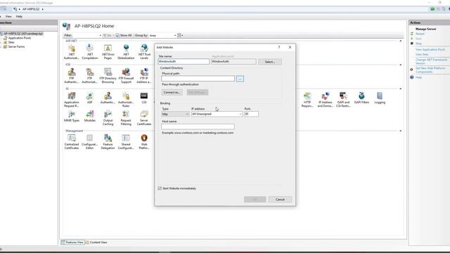The height and width of the screenshot is (253, 450).
Task: Click the physical path browse button
Action: (240, 79)
